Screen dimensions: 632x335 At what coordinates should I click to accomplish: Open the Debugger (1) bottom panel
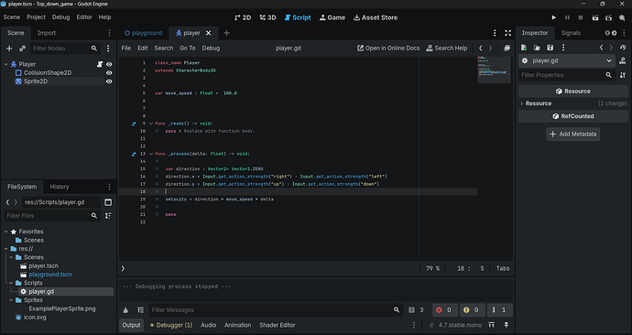(x=171, y=325)
